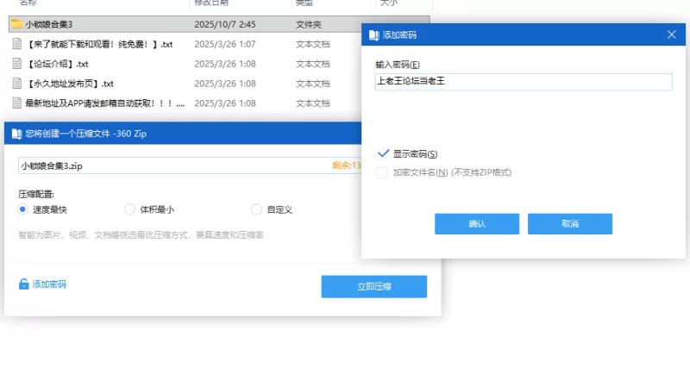Select the 速度最快 compression option
The width and height of the screenshot is (690, 374).
pos(23,209)
